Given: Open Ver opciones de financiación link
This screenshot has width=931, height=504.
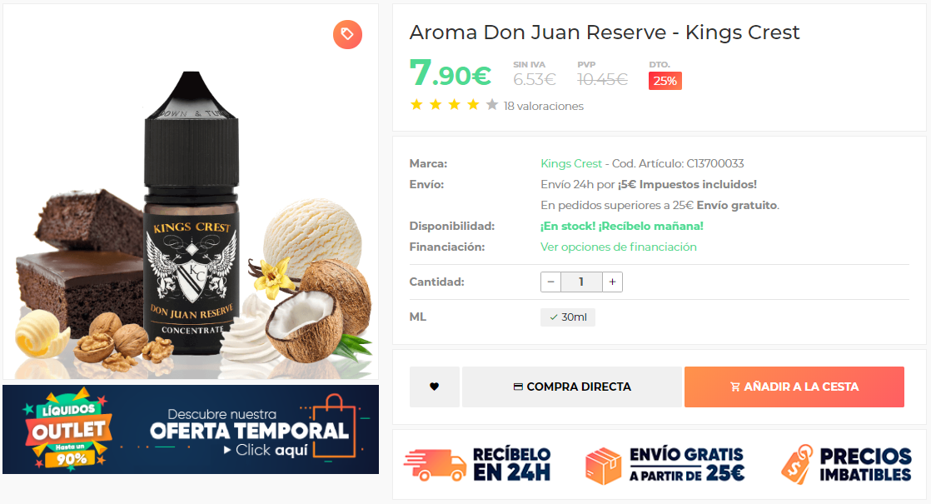Looking at the screenshot, I should click(x=619, y=247).
